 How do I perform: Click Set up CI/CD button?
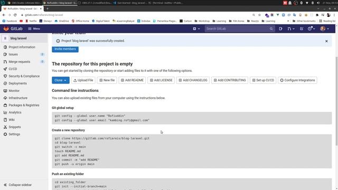[263, 80]
